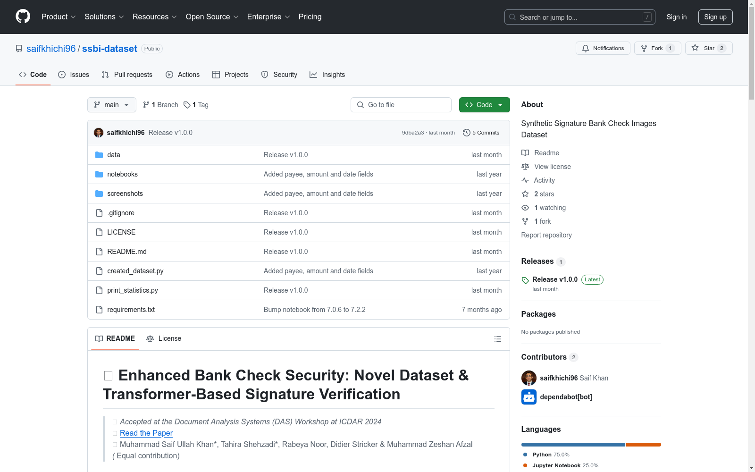
Task: Click the repository icon before saifkhichi96
Action: 19,49
